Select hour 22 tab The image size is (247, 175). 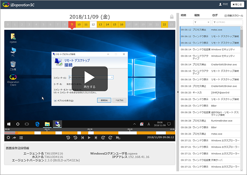(164, 24)
